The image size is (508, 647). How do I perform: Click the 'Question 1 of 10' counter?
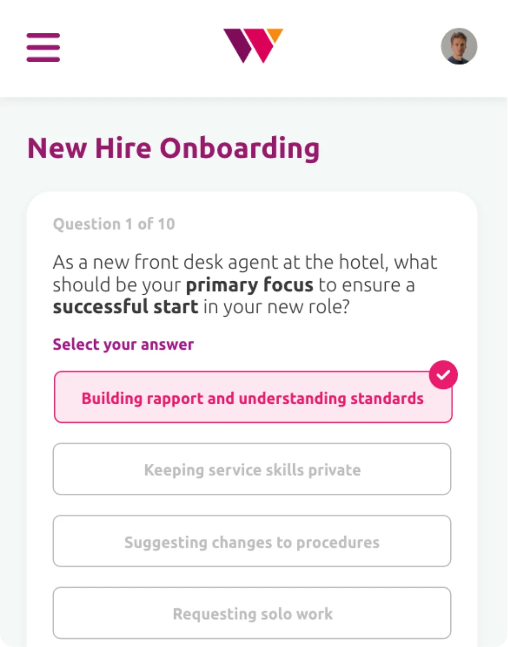coord(114,224)
